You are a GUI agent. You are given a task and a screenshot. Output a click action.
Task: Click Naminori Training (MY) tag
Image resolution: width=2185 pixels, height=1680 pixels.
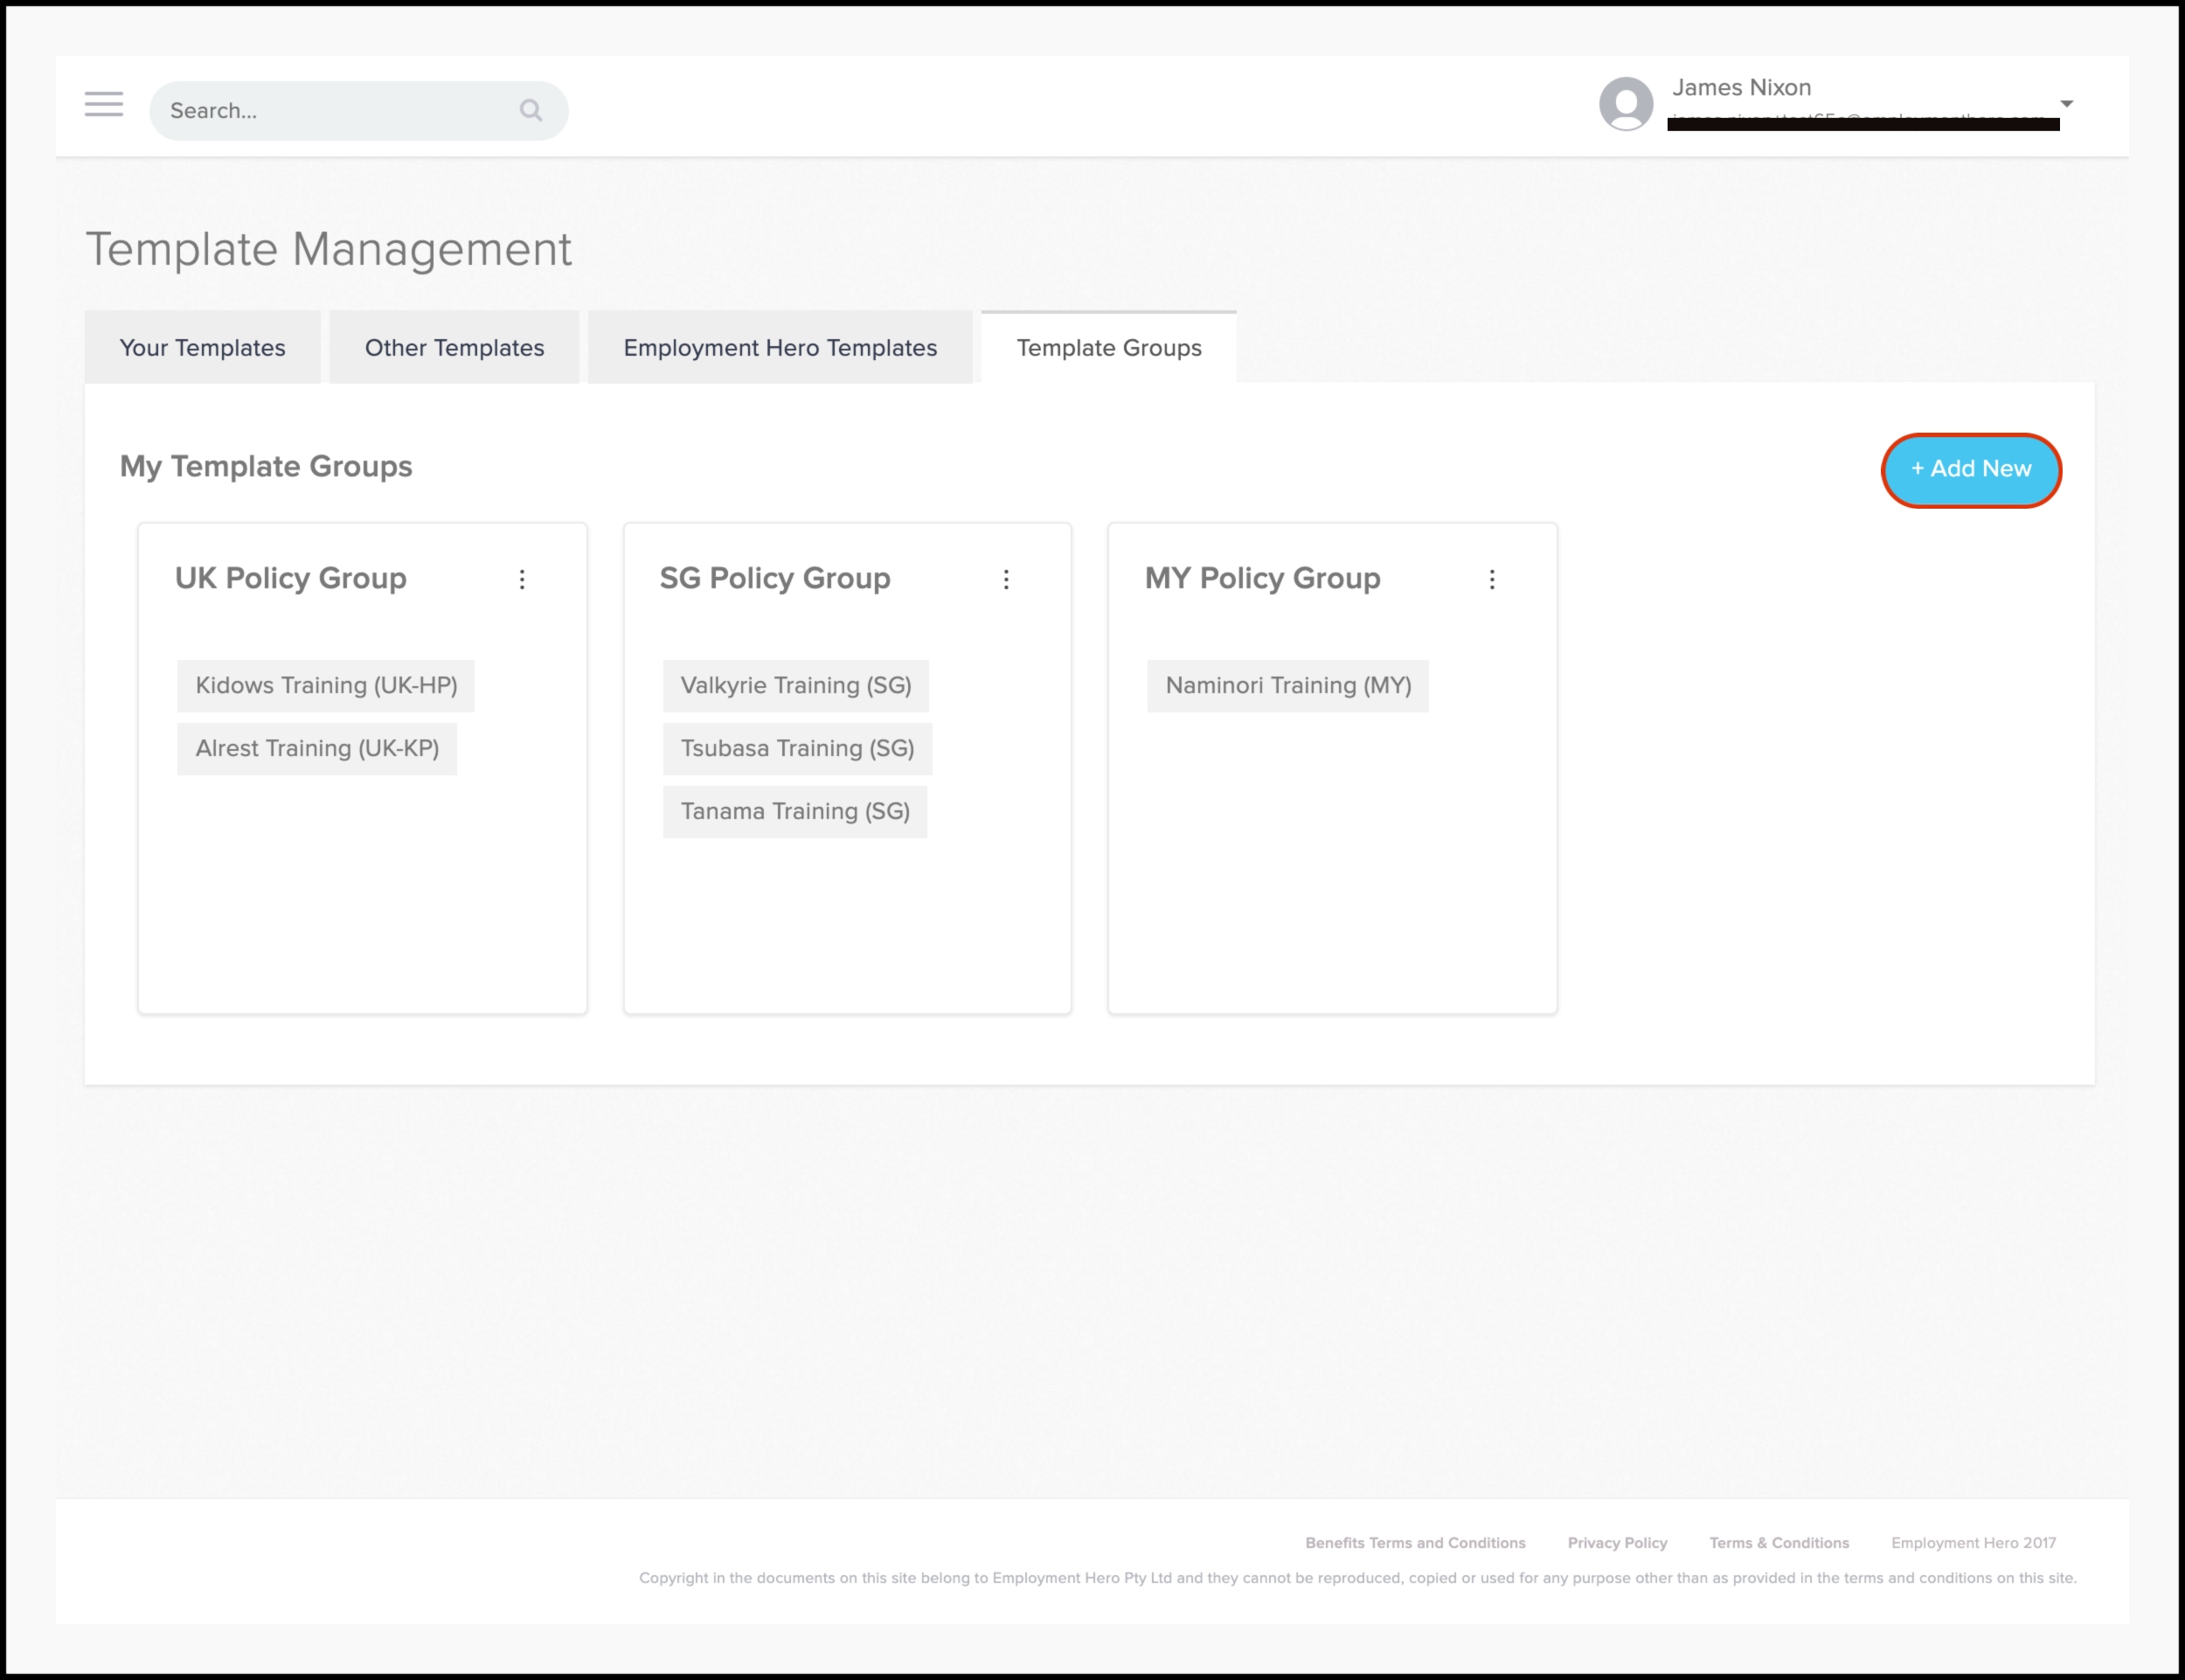[1287, 686]
